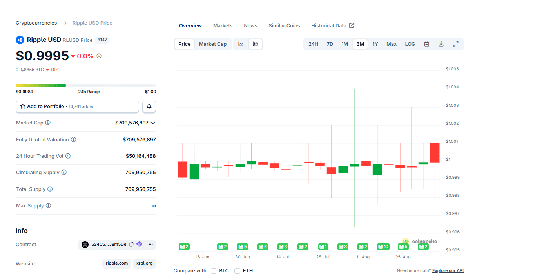Click the Ripple USD Price breadcrumb text
The image size is (542, 274).
92,23
